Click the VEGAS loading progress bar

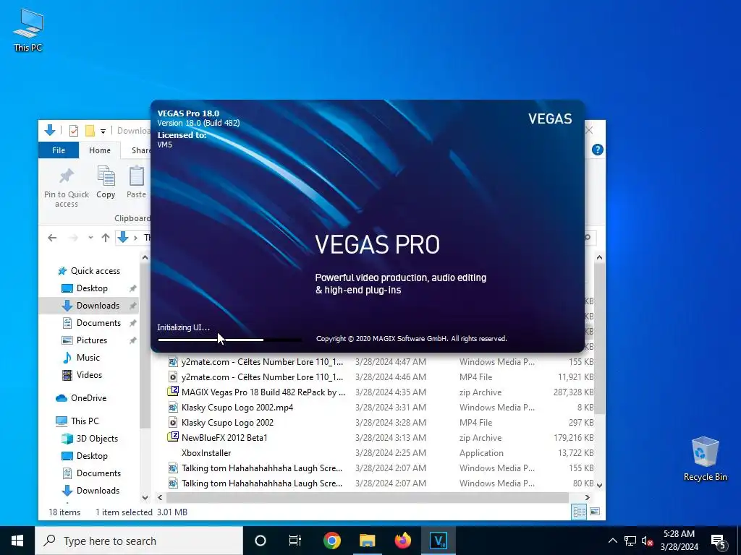pyautogui.click(x=229, y=340)
